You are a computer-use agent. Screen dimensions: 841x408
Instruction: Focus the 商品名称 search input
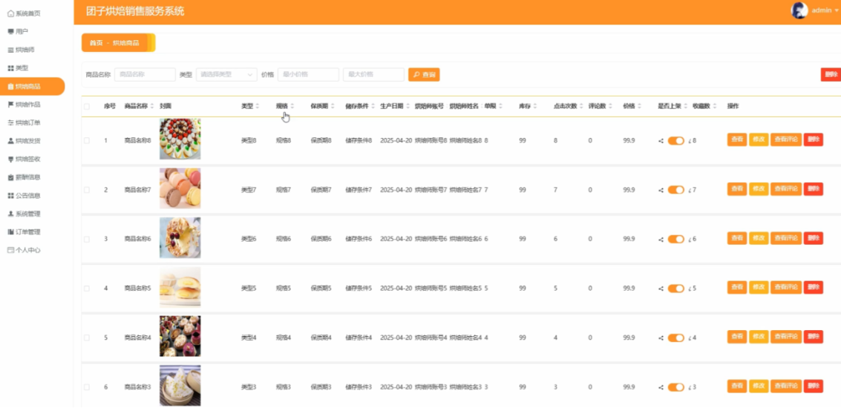[x=145, y=74]
